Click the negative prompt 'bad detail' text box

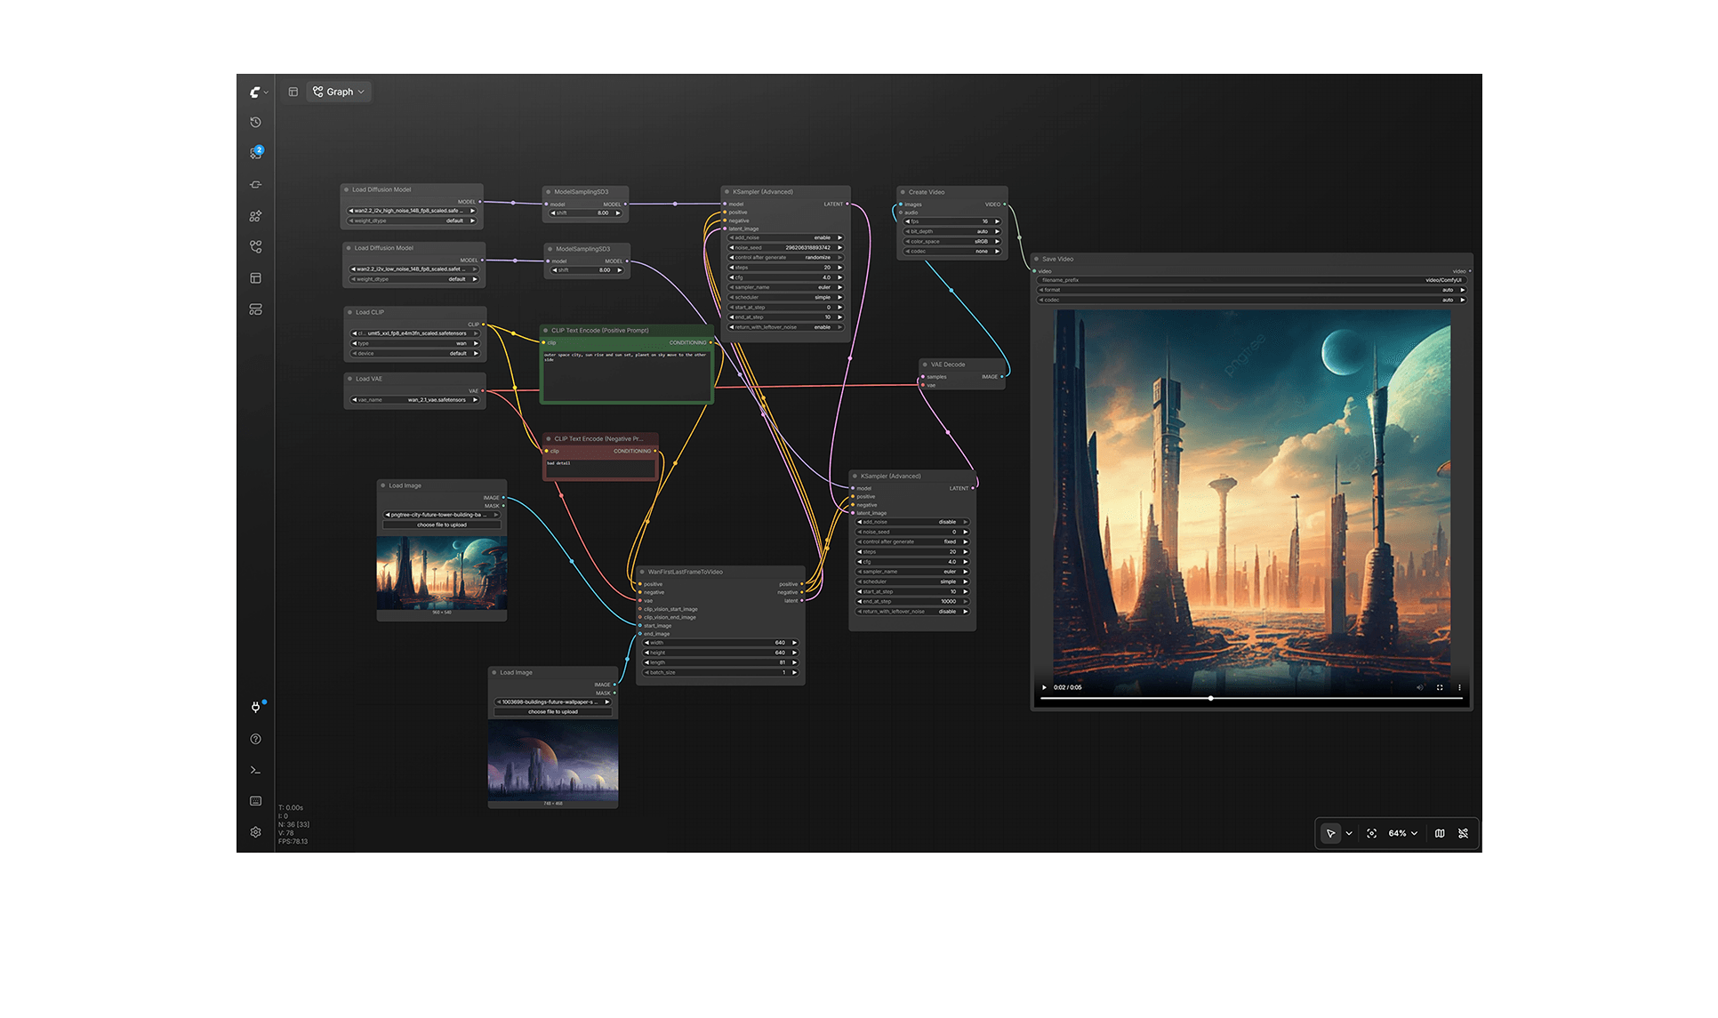(600, 469)
